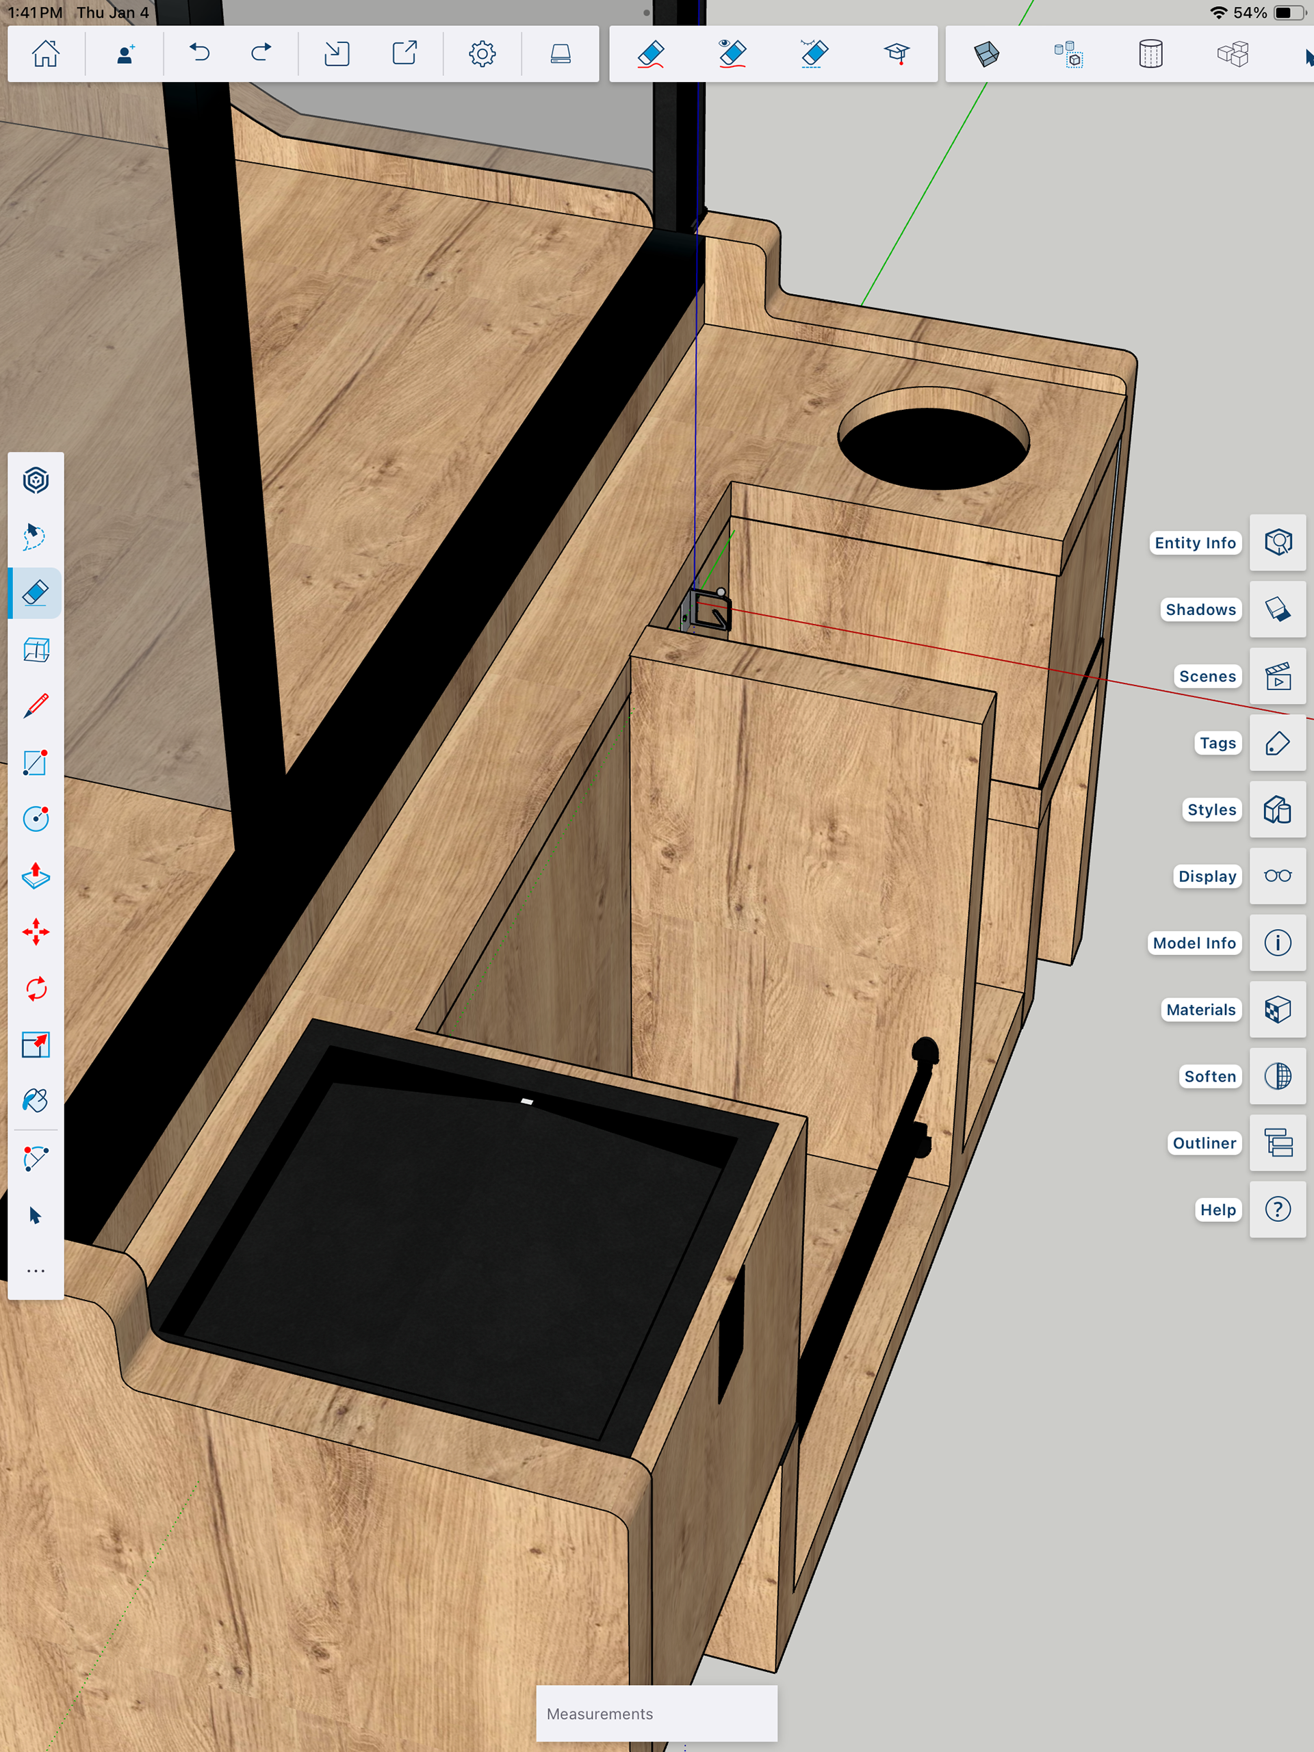The image size is (1314, 1752).
Task: Select the Pencil line tool
Action: (36, 706)
